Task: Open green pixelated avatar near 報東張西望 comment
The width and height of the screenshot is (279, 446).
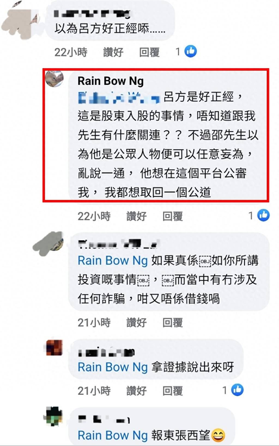Action: tap(54, 416)
